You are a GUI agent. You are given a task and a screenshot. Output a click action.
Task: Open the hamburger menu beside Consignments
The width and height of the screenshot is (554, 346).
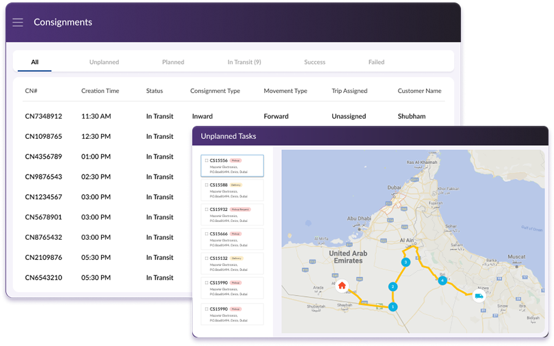pos(18,22)
